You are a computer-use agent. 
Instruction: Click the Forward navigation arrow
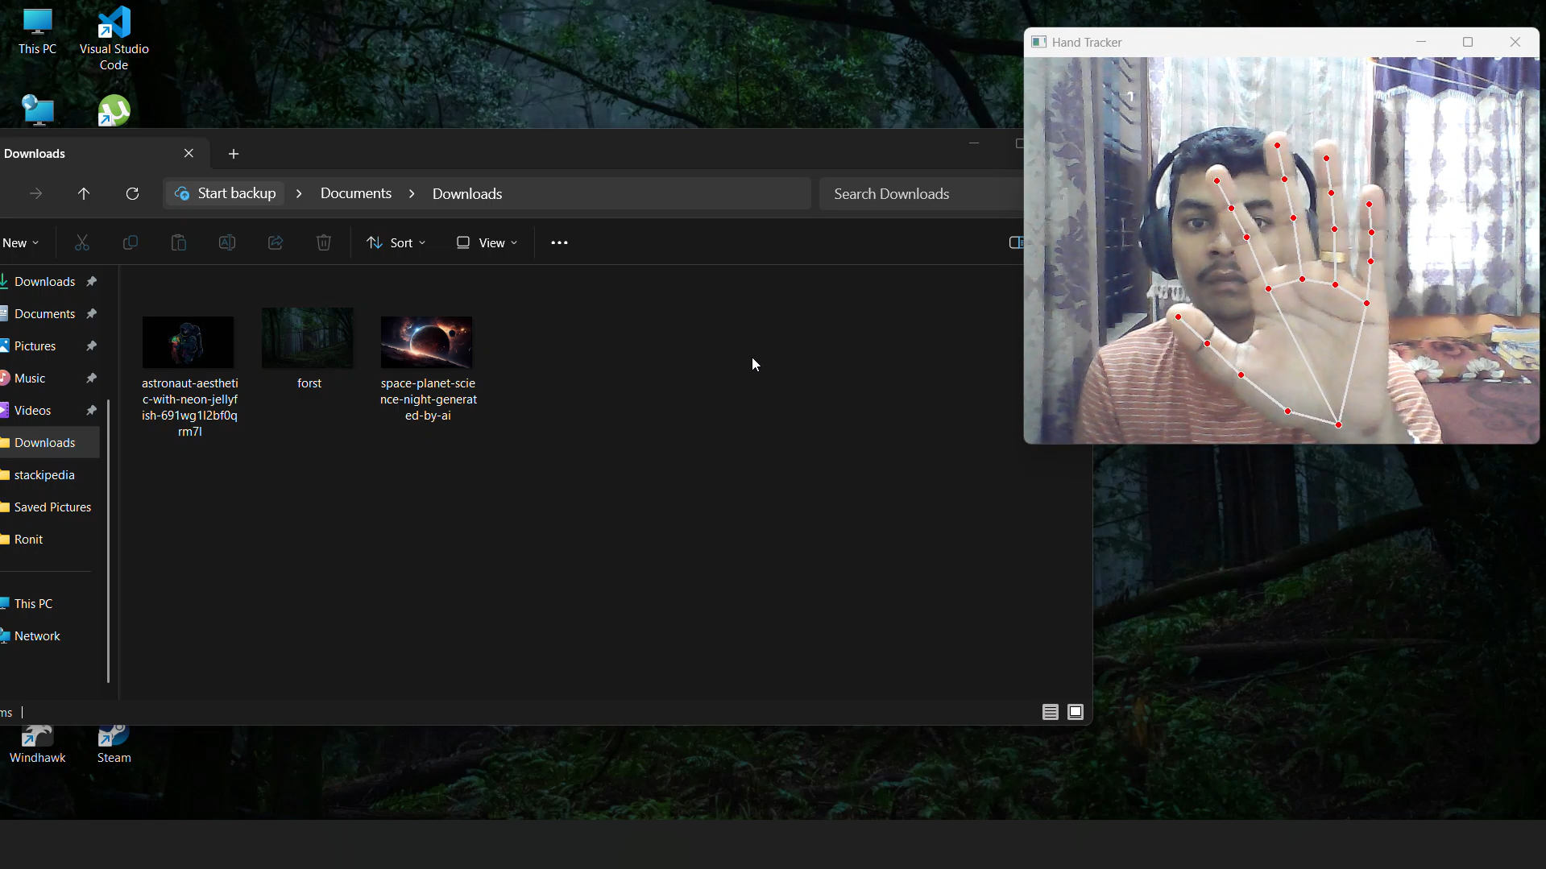pos(35,193)
